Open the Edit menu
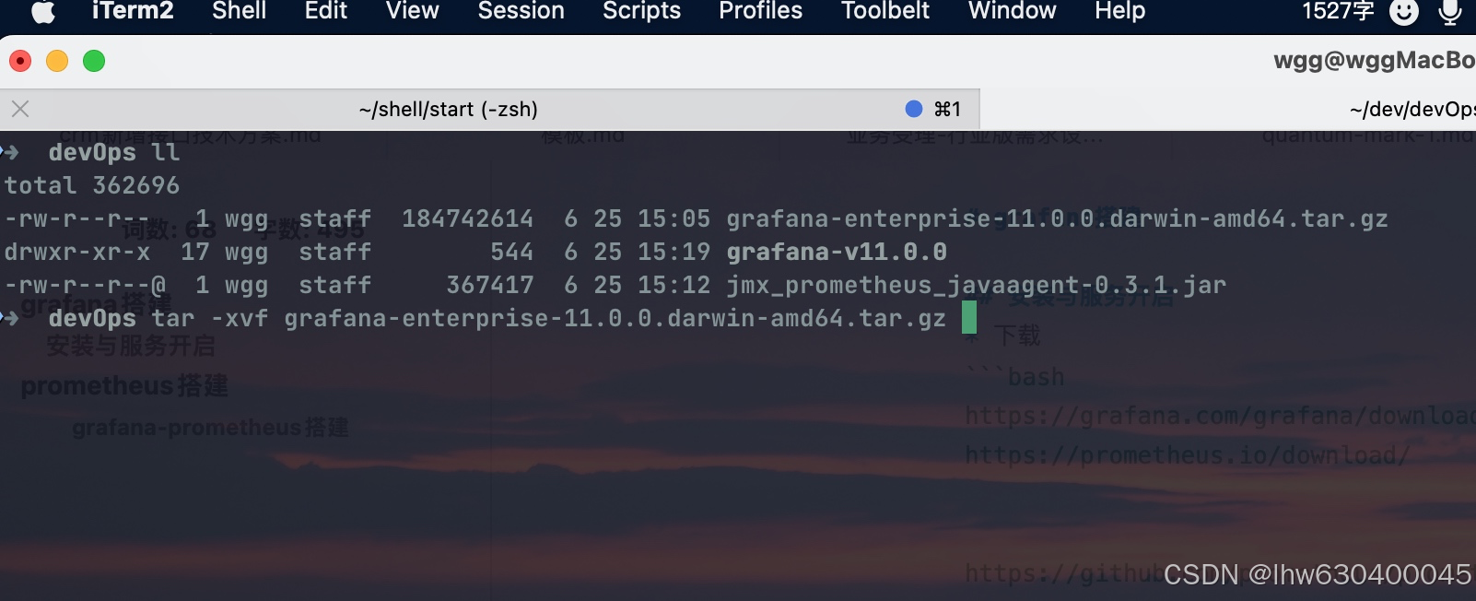 (x=326, y=11)
